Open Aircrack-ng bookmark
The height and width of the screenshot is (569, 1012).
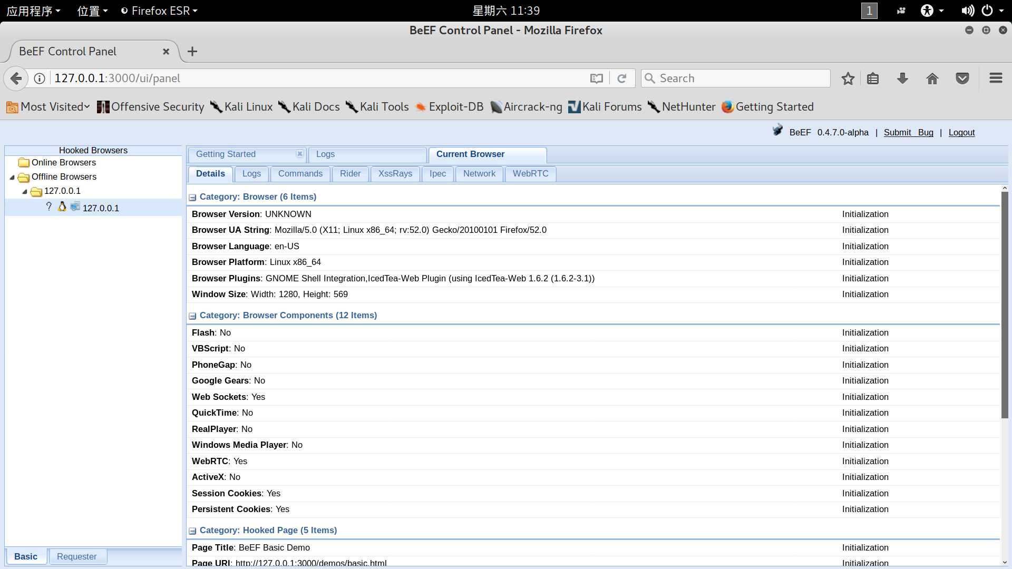[x=526, y=107]
